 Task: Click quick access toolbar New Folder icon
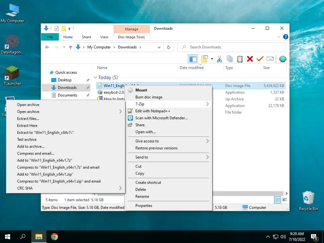64,28
